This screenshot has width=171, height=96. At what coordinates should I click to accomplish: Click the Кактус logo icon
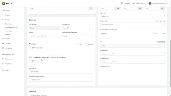[x=3, y=3]
